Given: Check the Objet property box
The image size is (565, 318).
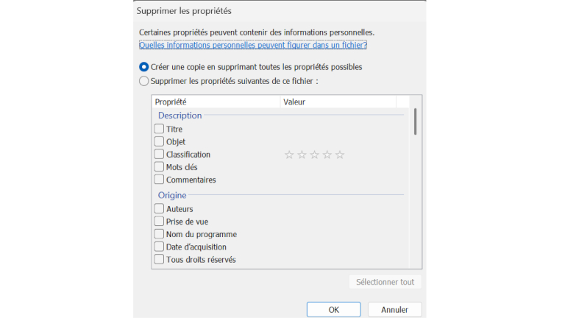Looking at the screenshot, I should (159, 141).
